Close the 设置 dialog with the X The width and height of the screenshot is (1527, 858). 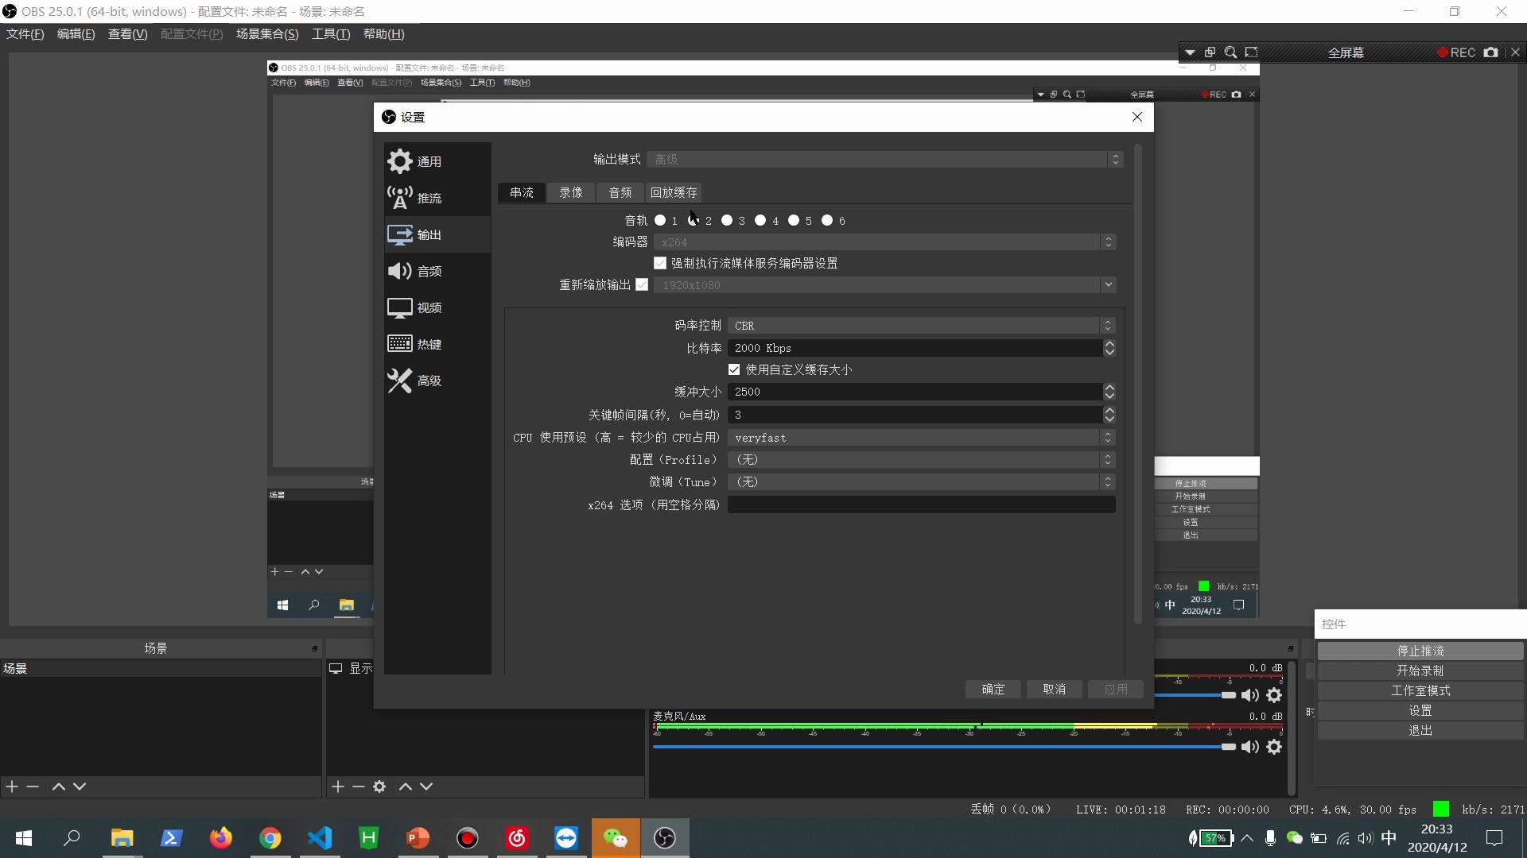point(1137,117)
